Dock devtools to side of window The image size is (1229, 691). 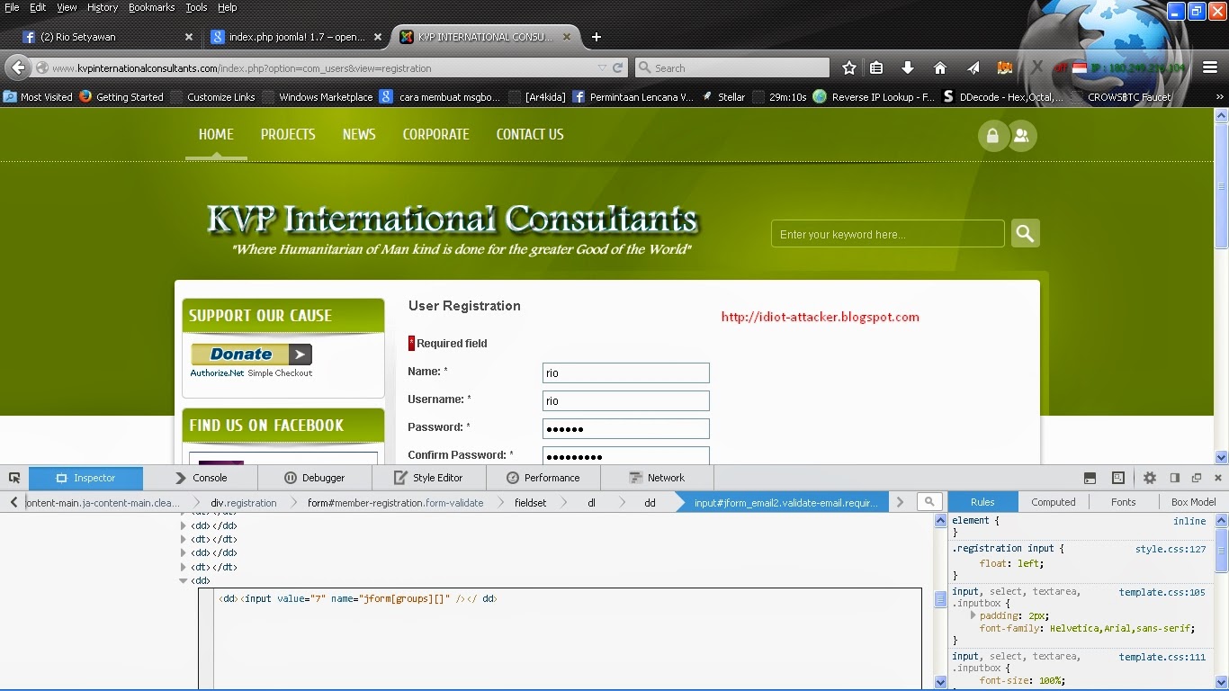coord(1174,478)
